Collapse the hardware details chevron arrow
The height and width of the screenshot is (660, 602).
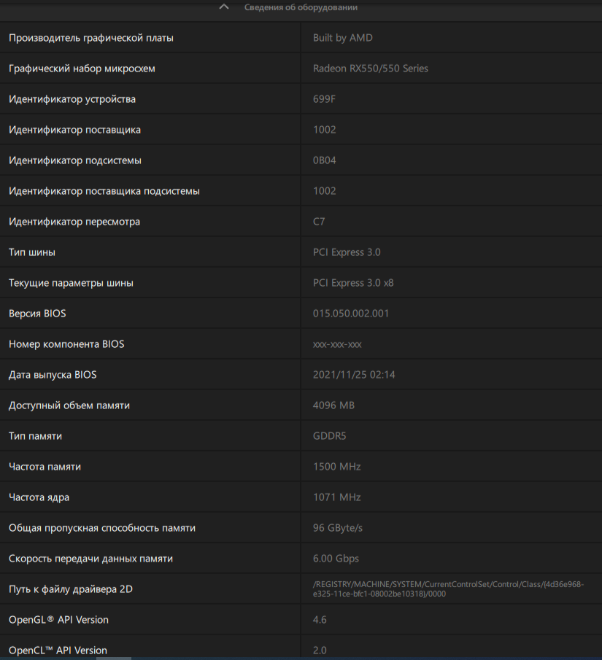[x=224, y=7]
